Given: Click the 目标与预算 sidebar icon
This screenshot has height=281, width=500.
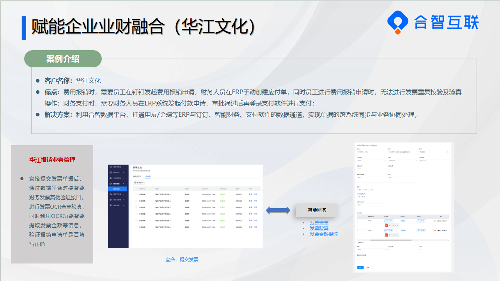Looking at the screenshot, I should (x=110, y=200).
